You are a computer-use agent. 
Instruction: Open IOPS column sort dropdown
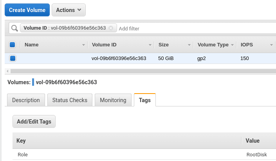point(271,45)
